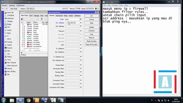Open the Files sidebar icon
The image size is (183, 103).
point(5,51)
